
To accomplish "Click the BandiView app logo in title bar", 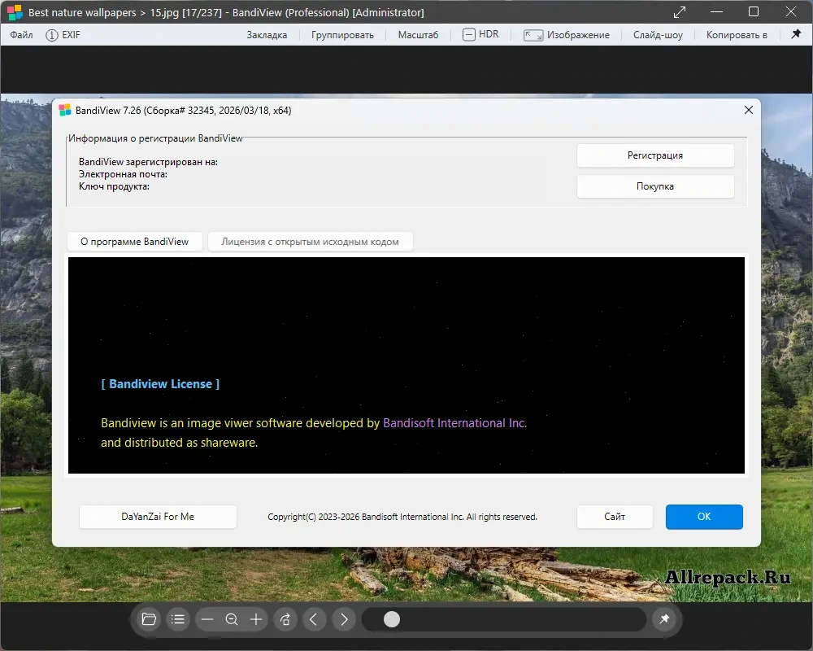I will point(15,12).
